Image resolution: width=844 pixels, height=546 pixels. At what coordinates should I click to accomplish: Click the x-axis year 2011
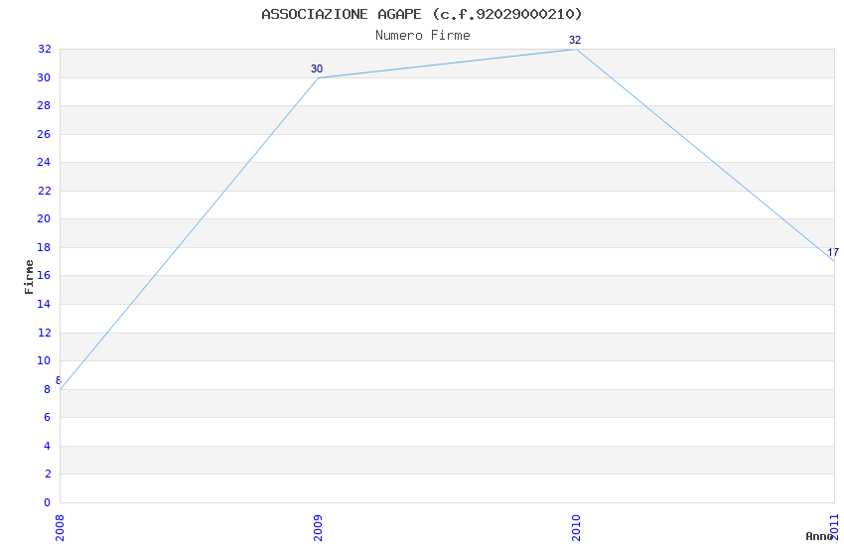(834, 528)
